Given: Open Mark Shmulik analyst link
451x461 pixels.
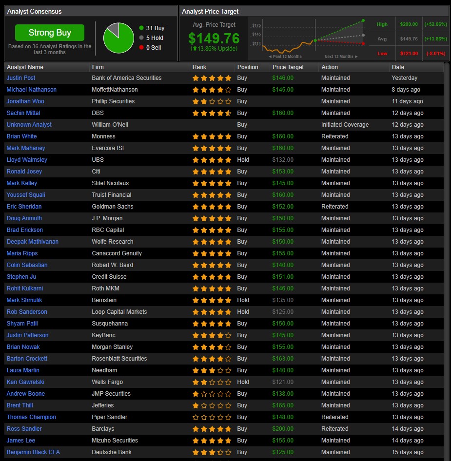Looking at the screenshot, I should click(x=24, y=300).
